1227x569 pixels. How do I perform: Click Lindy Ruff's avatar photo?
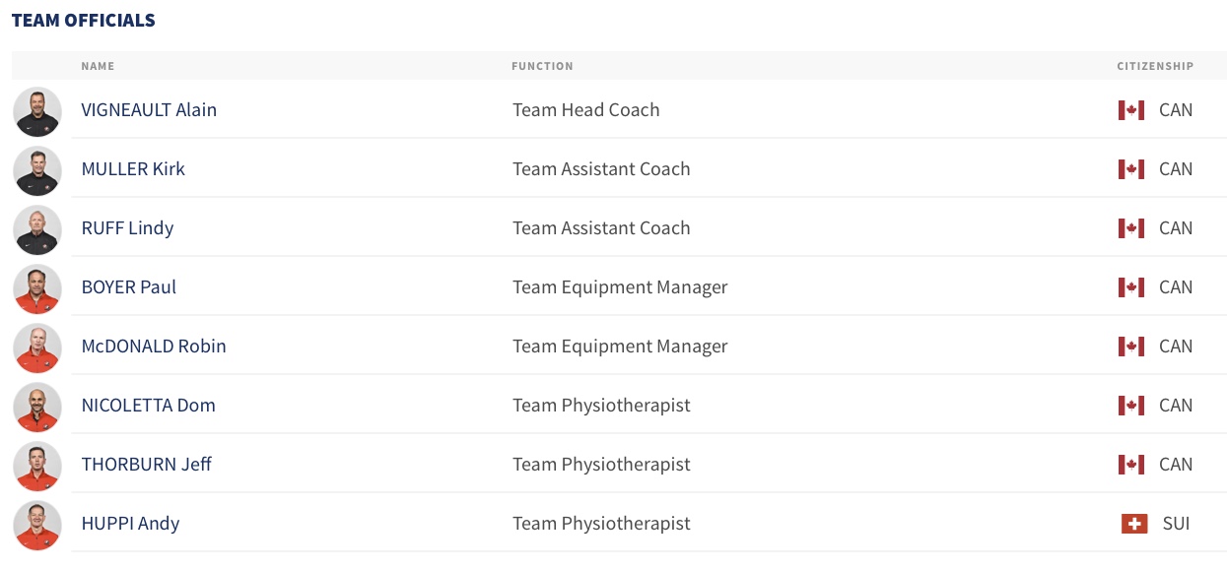coord(37,229)
